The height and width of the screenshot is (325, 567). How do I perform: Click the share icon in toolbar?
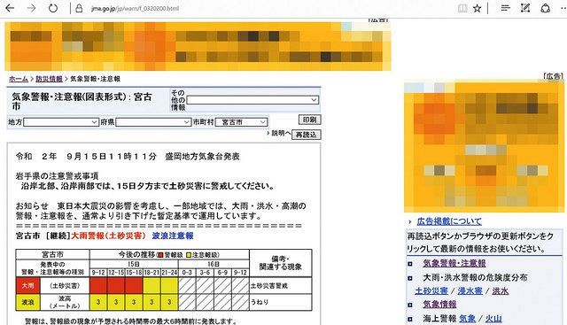tap(546, 8)
